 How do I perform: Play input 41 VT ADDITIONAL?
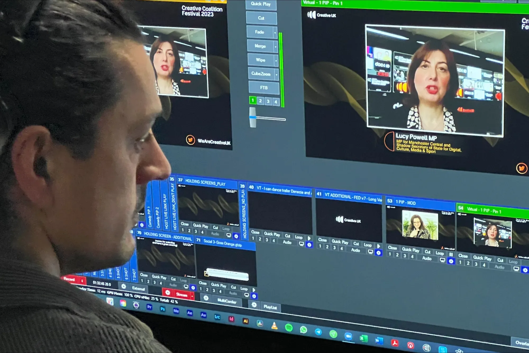[x=378, y=246]
